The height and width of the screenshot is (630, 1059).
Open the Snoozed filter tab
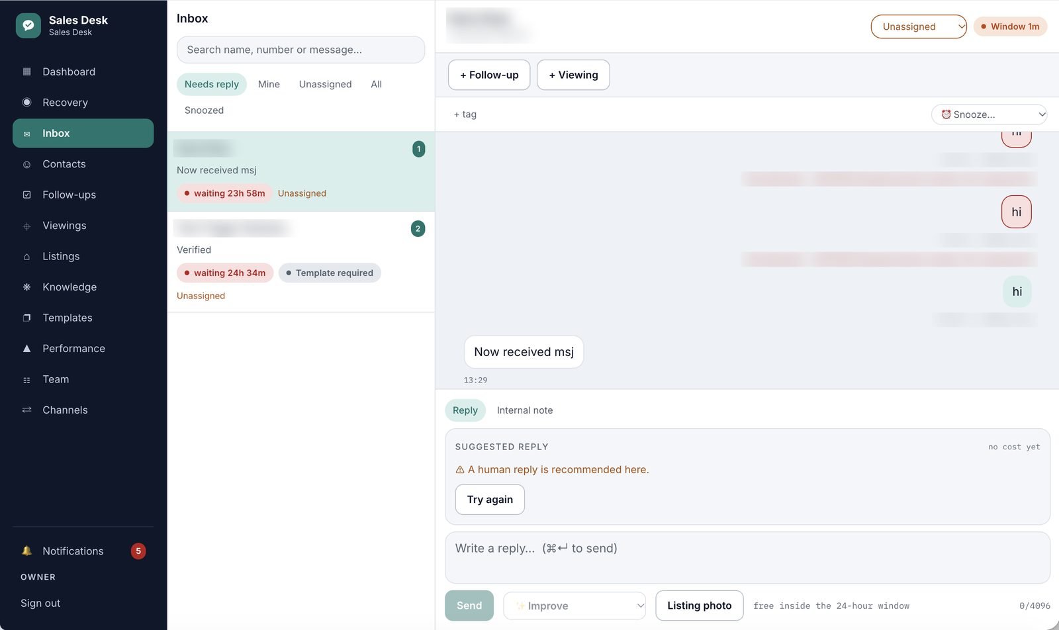coord(204,110)
